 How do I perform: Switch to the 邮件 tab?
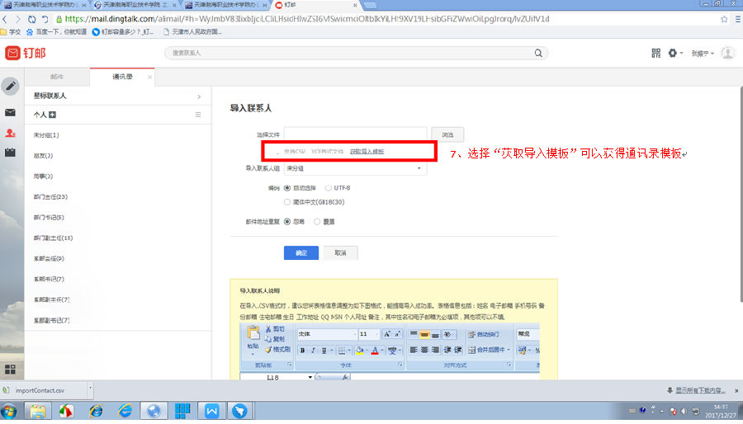coord(55,77)
